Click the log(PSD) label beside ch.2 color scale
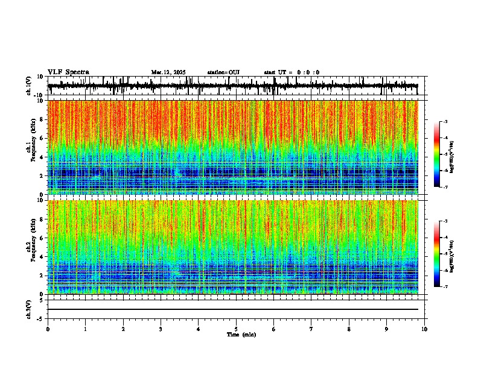 coord(453,256)
